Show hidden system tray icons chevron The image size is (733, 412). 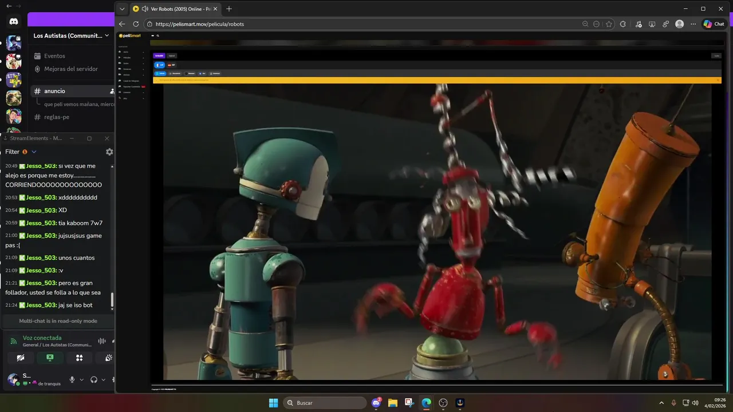[662, 403]
